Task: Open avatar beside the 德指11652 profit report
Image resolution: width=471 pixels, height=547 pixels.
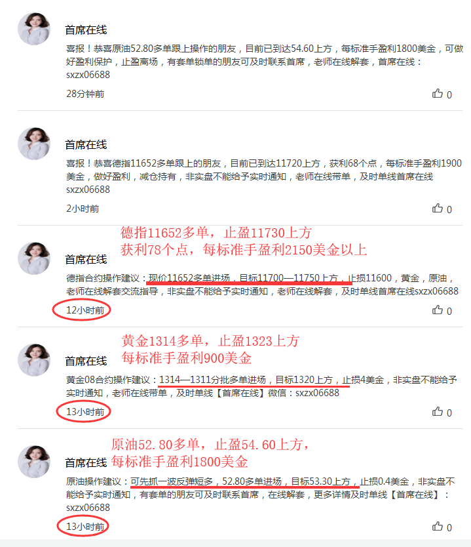Action: (34, 144)
